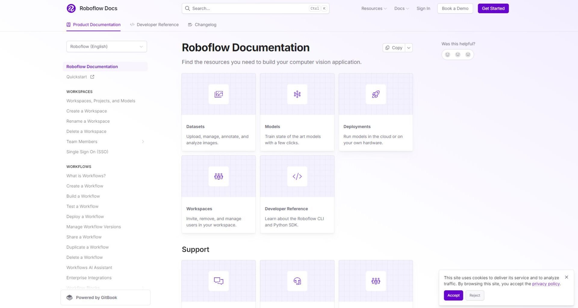Click the Deployments rocket icon
Screen dimensions: 578x308
point(375,94)
